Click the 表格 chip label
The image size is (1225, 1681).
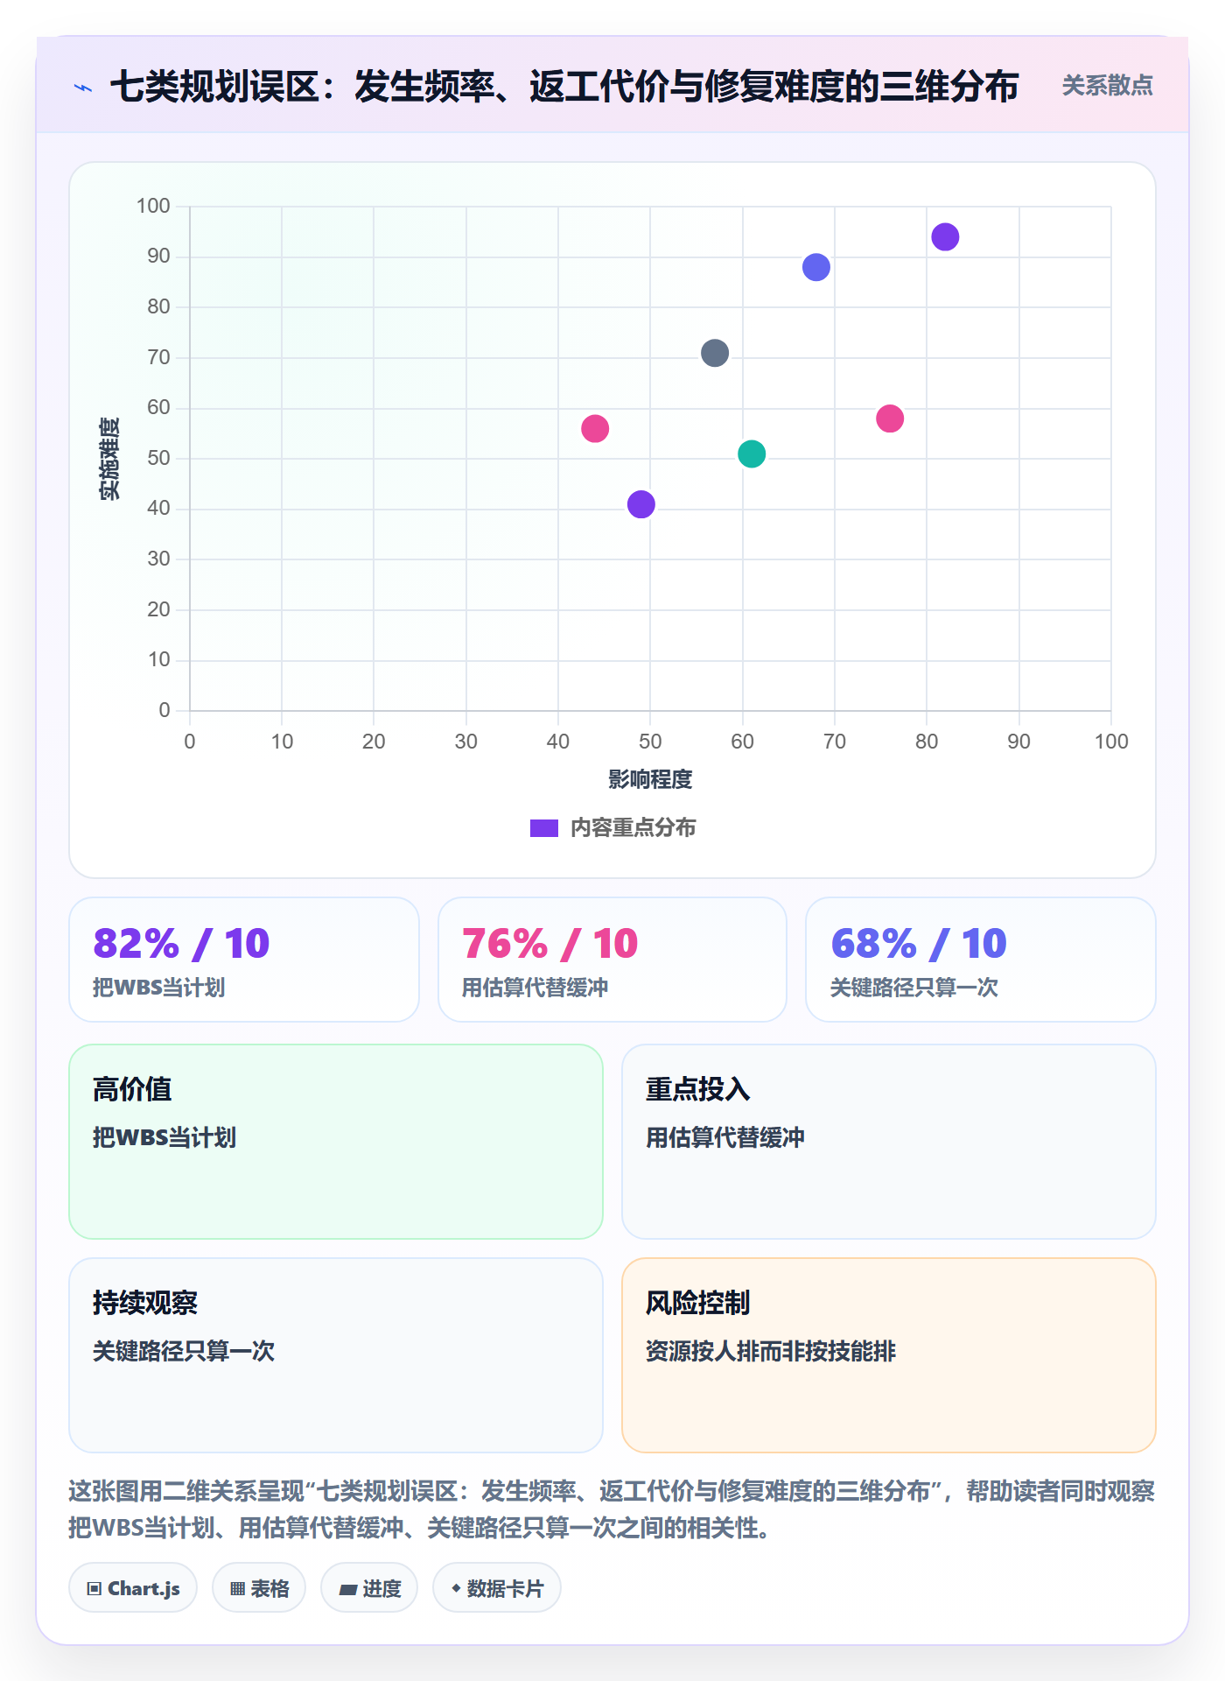pos(269,1589)
